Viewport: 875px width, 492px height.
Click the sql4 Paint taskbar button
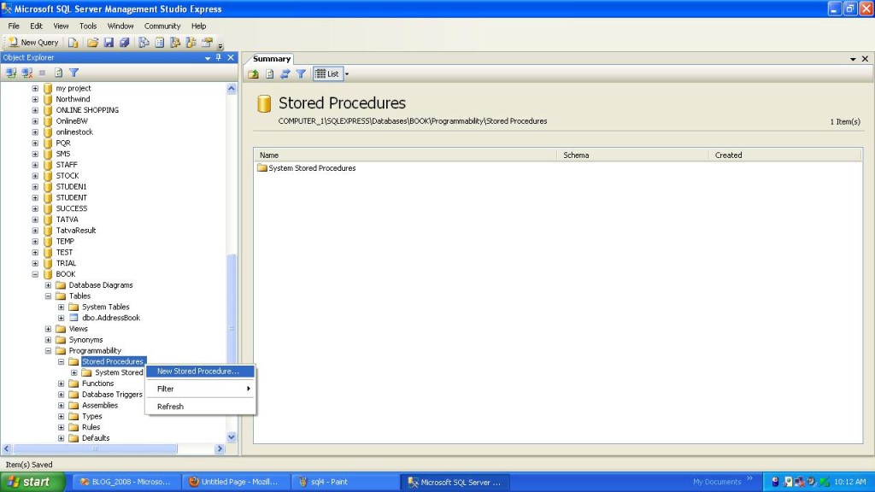(x=341, y=481)
